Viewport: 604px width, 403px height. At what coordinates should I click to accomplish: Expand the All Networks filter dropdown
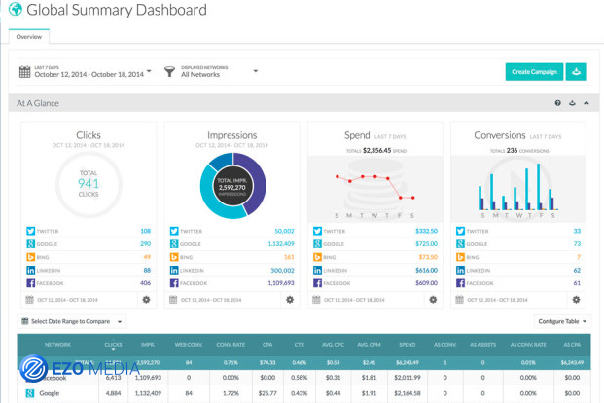coord(219,71)
